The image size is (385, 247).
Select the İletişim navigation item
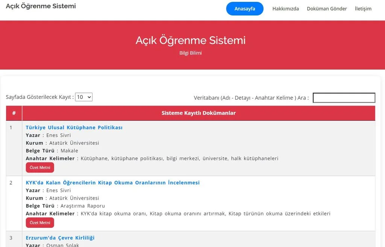[x=363, y=9]
